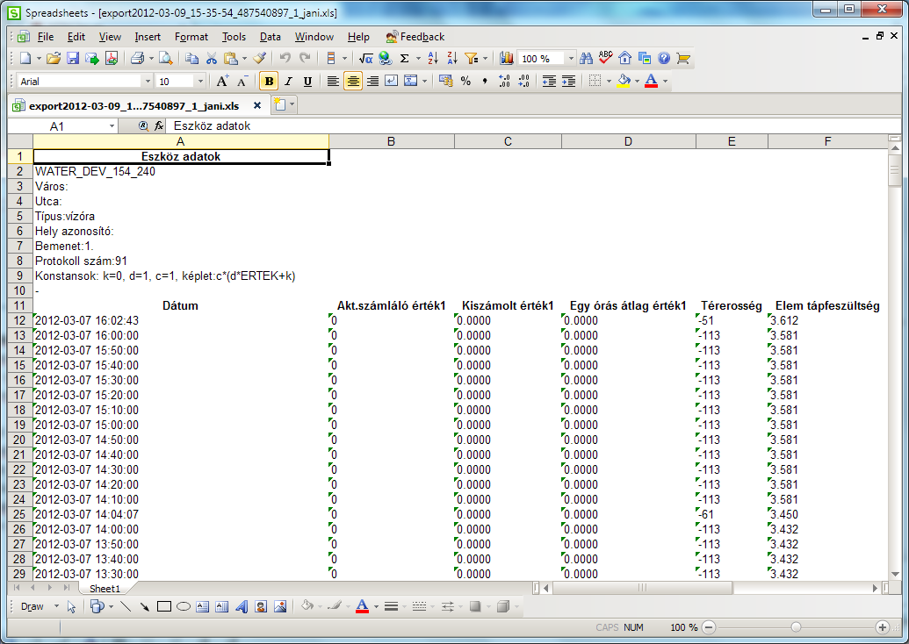Open a file with the folder icon

pos(54,58)
